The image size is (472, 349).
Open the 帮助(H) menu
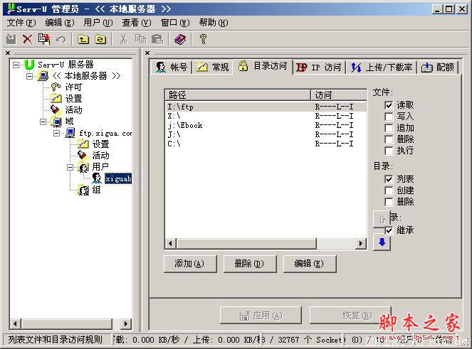pos(214,23)
